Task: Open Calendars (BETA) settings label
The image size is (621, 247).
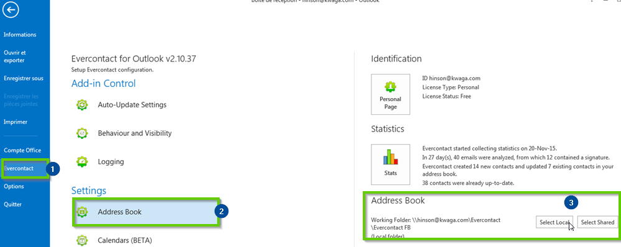Action: 124,240
